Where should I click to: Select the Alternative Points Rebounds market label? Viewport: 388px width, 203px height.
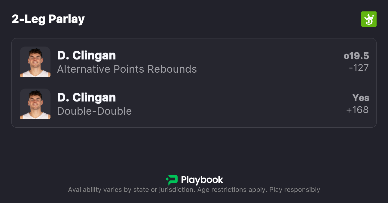(127, 69)
